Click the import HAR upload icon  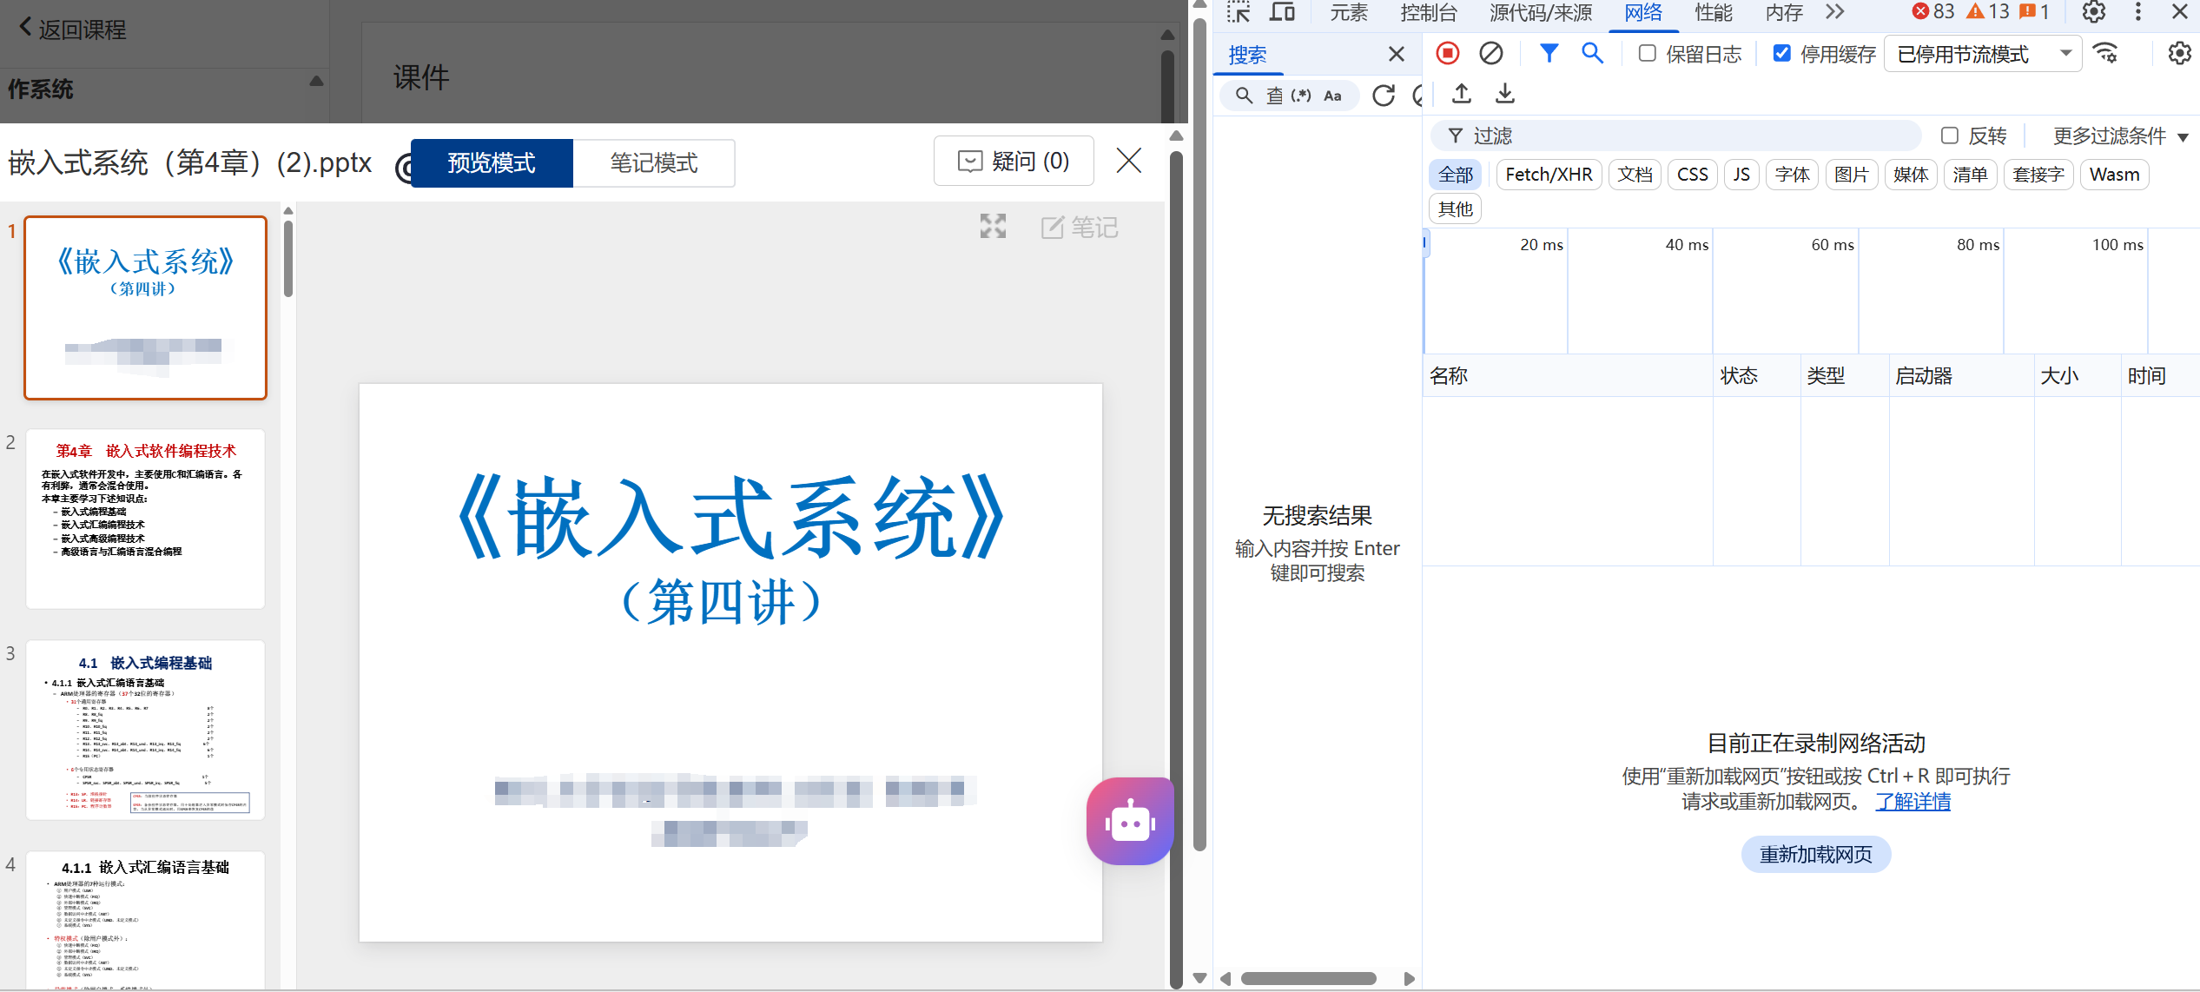(x=1462, y=94)
